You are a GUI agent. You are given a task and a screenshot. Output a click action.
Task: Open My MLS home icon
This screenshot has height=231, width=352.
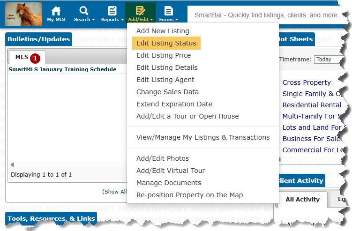(x=56, y=11)
